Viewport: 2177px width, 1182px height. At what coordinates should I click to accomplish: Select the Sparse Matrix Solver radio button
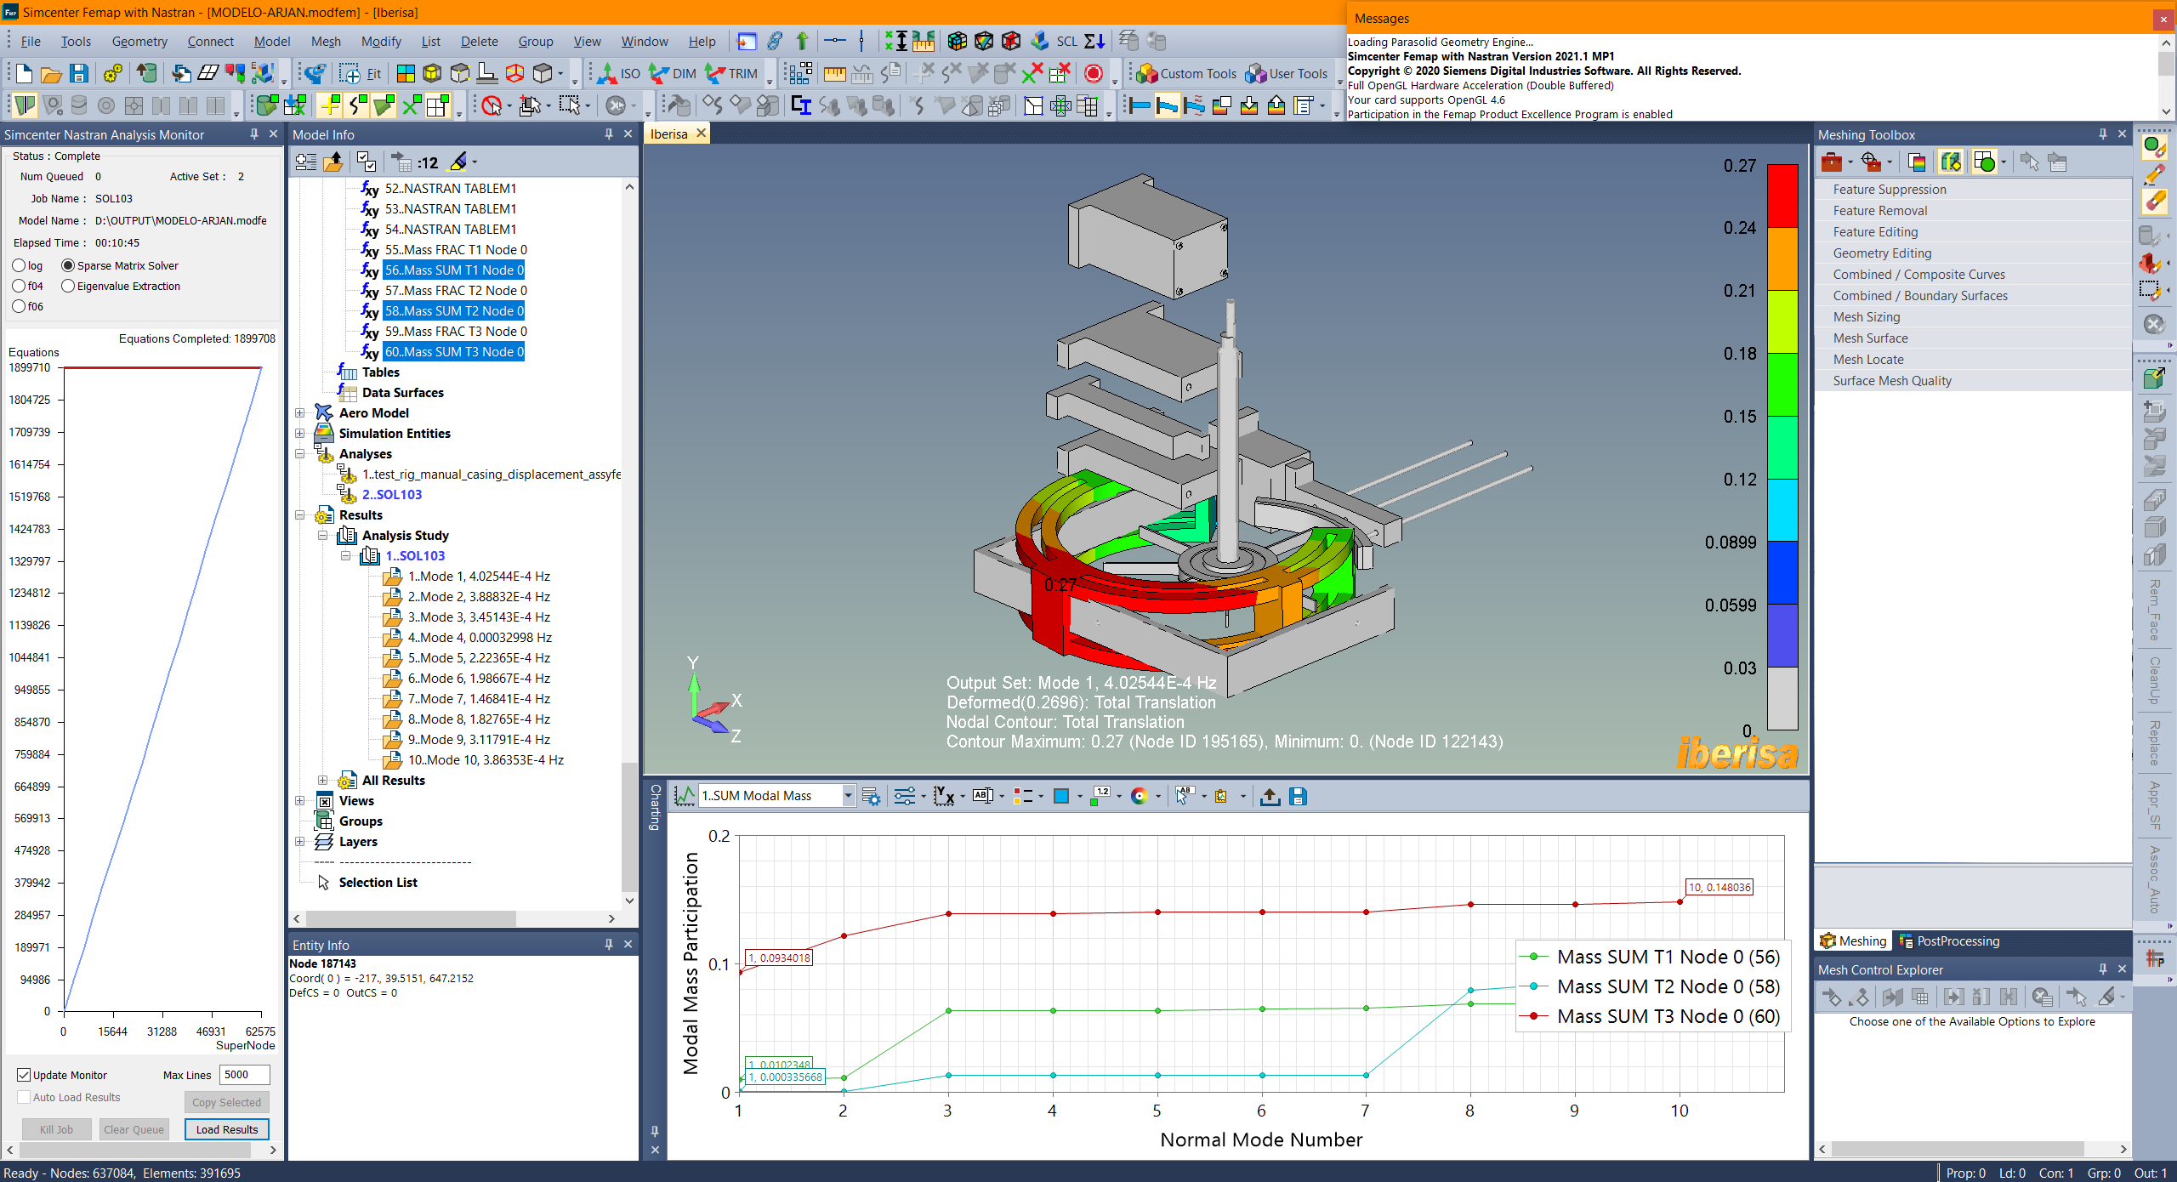click(68, 265)
